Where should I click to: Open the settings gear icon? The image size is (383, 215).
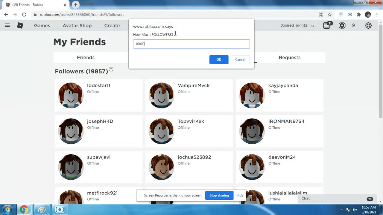pyautogui.click(x=368, y=25)
